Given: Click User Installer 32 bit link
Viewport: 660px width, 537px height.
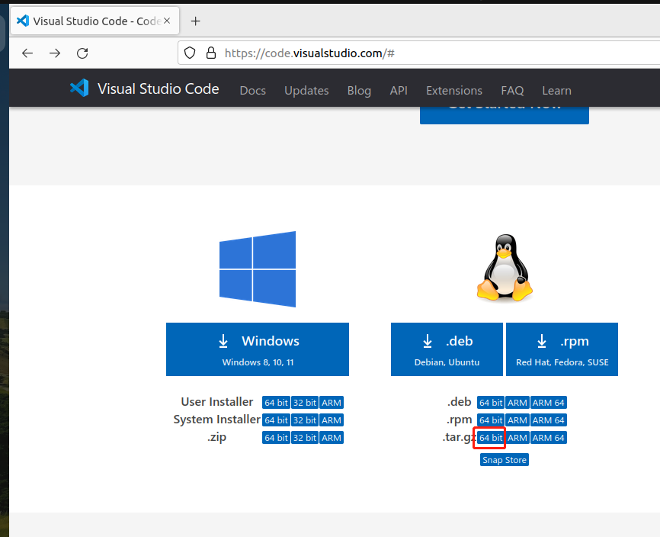Looking at the screenshot, I should pyautogui.click(x=305, y=403).
